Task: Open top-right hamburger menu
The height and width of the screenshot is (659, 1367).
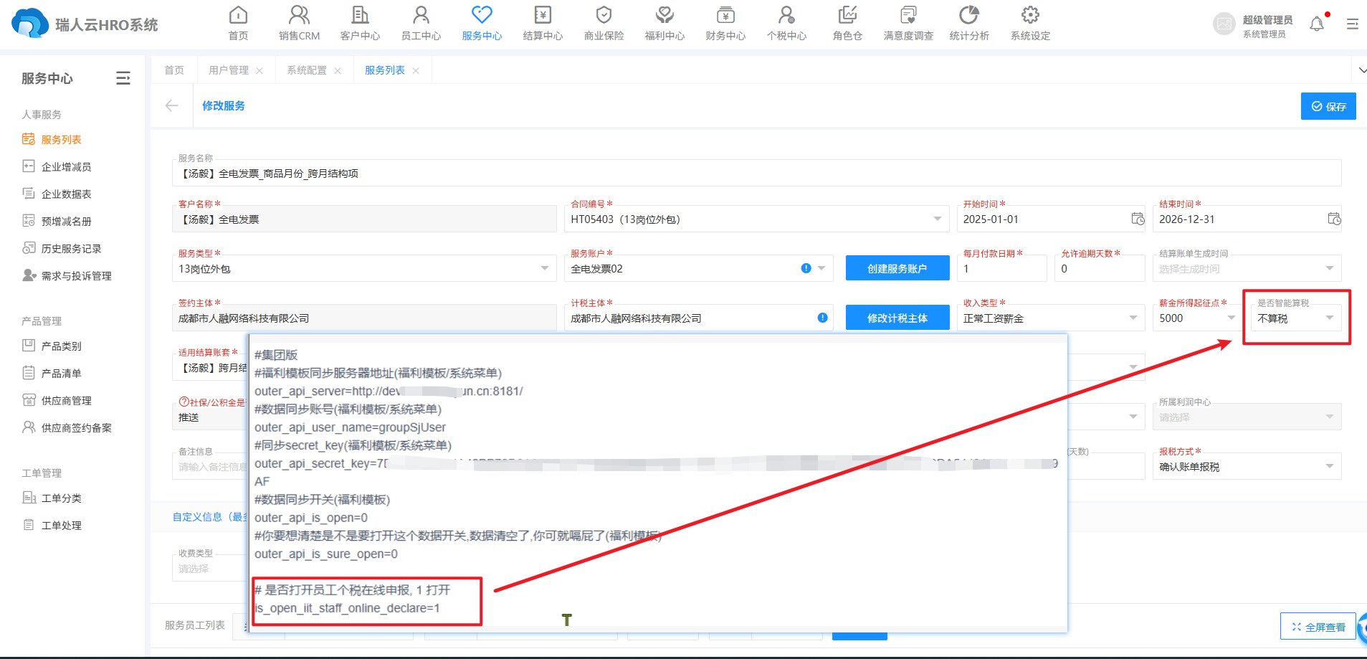Action: tap(1352, 24)
